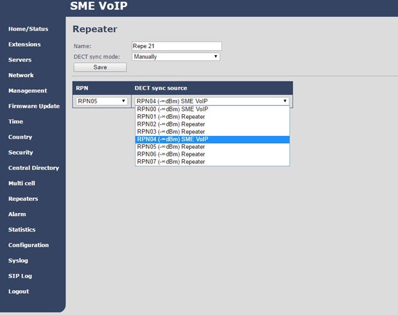This screenshot has width=398, height=315.
Task: Click the repeater Name input field
Action: (x=177, y=46)
